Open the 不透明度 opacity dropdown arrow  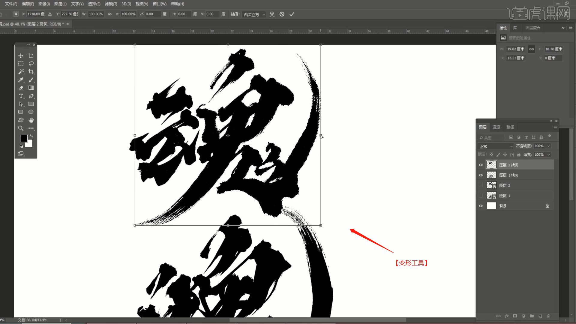548,146
